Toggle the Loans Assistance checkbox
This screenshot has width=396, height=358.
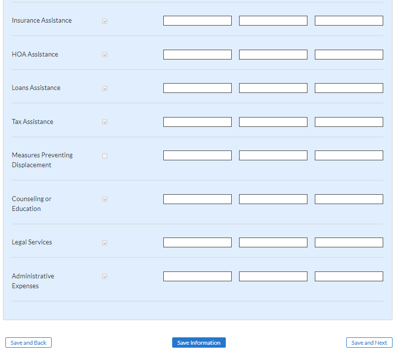(x=105, y=89)
